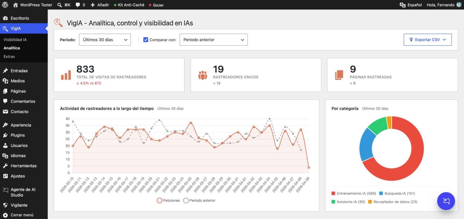
Task: Open Idiomas in the sidebar
Action: pos(24,156)
